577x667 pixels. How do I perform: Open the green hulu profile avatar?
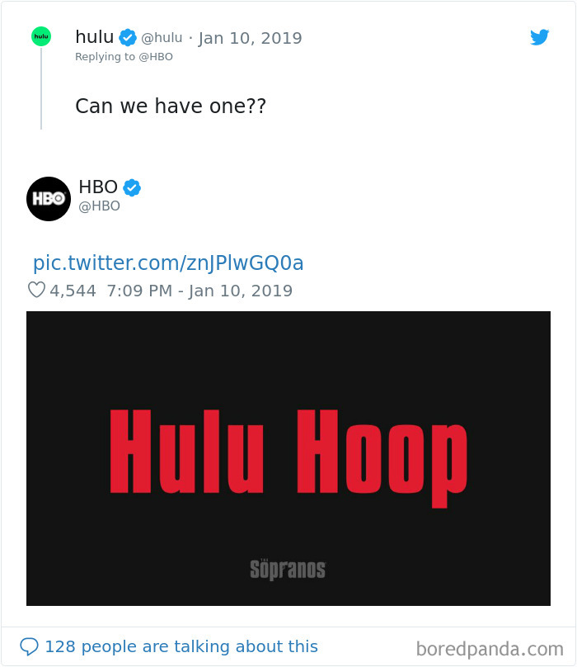(x=41, y=36)
